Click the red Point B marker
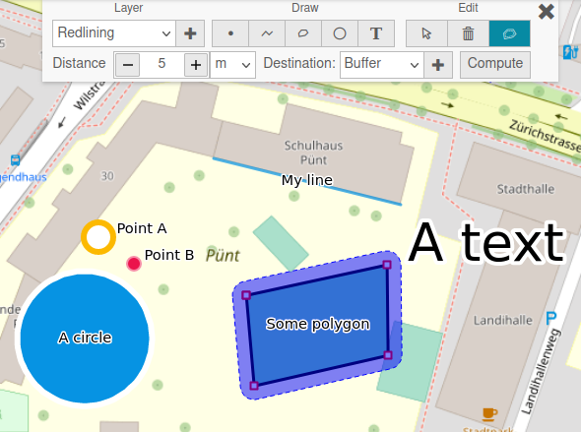This screenshot has width=581, height=432. click(134, 264)
